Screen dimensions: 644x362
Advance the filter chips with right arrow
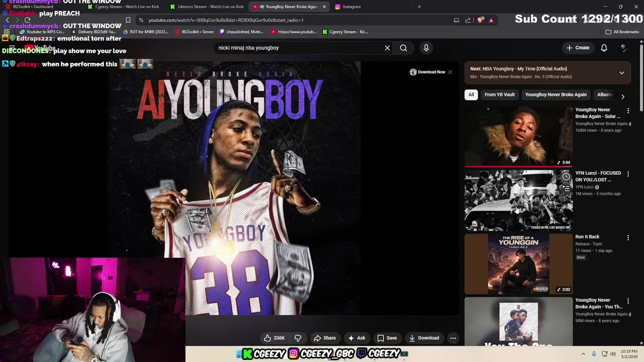click(623, 97)
